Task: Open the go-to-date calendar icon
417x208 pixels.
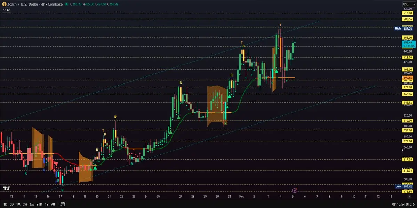Action: 63,204
